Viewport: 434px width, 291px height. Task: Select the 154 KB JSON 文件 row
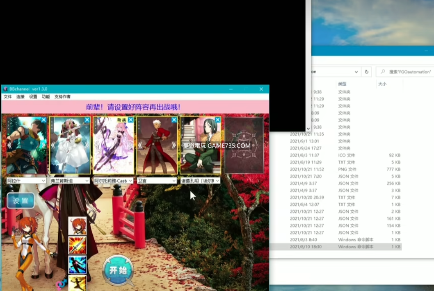coord(336,225)
